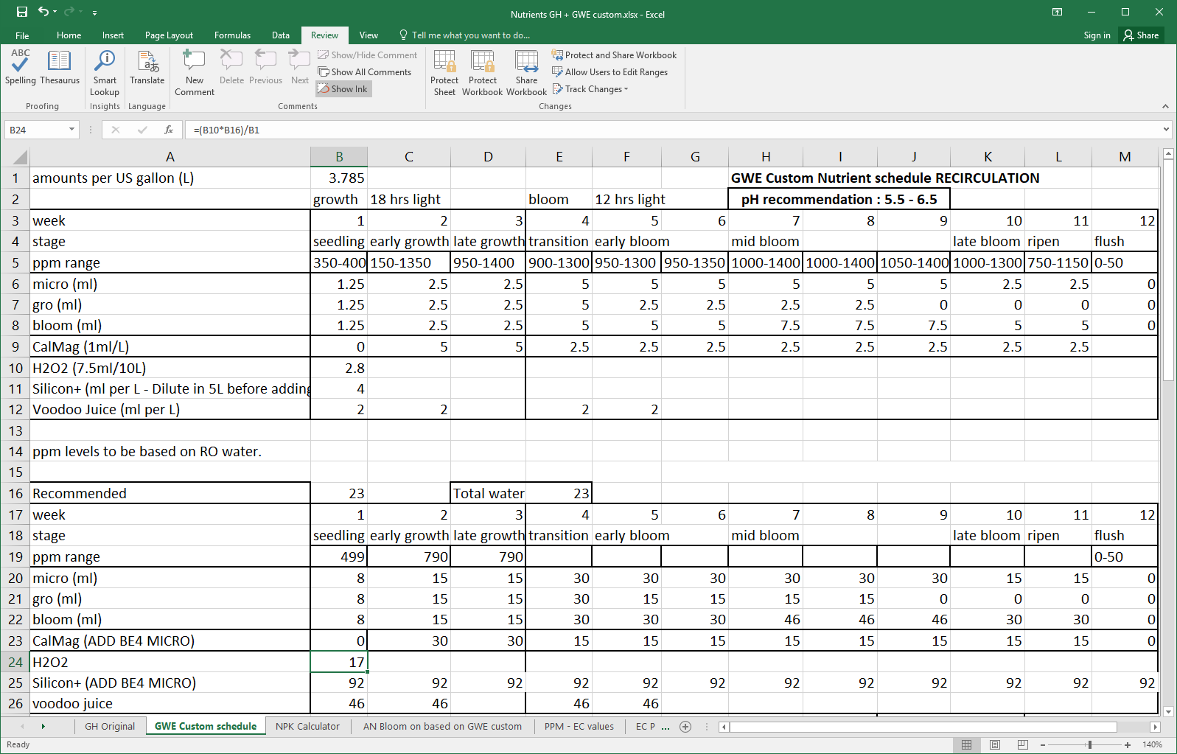Image resolution: width=1177 pixels, height=754 pixels.
Task: Click the Zoom in plus button
Action: click(x=1128, y=745)
